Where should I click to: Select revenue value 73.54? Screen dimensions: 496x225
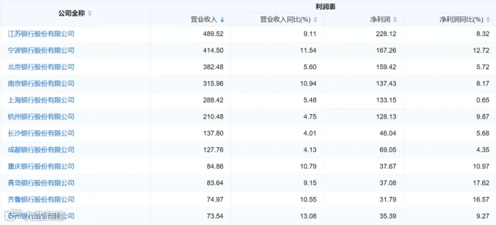point(215,216)
